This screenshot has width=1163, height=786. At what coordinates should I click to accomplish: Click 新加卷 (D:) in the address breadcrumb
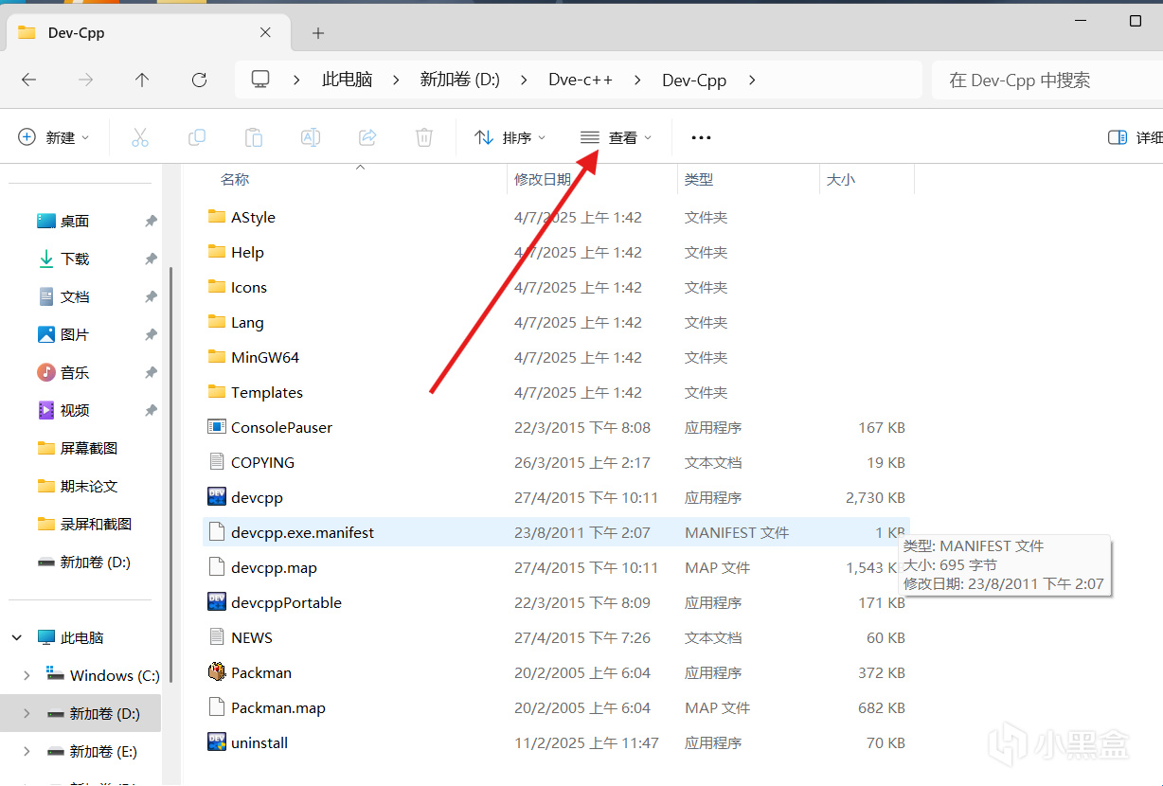[459, 80]
